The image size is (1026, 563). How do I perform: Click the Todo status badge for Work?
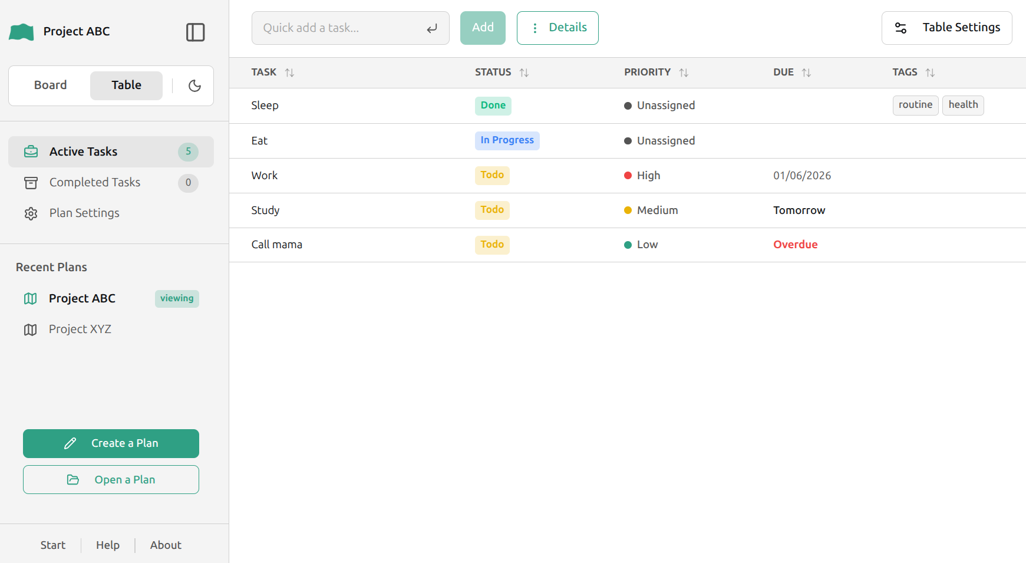pos(492,175)
